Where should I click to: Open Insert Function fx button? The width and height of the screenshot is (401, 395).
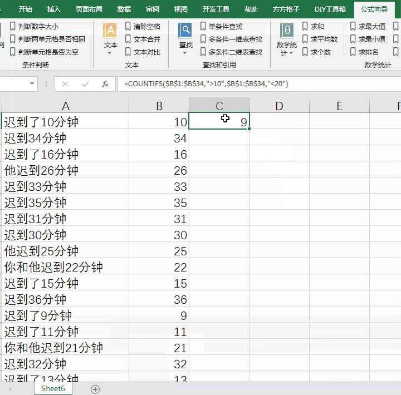[105, 84]
